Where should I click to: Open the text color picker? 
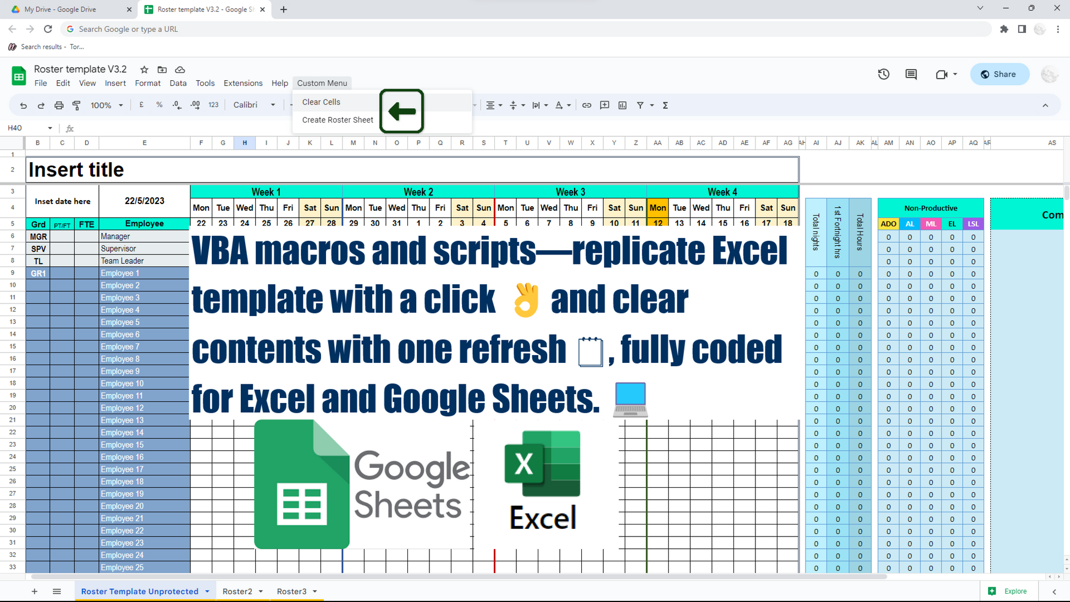[x=559, y=105]
